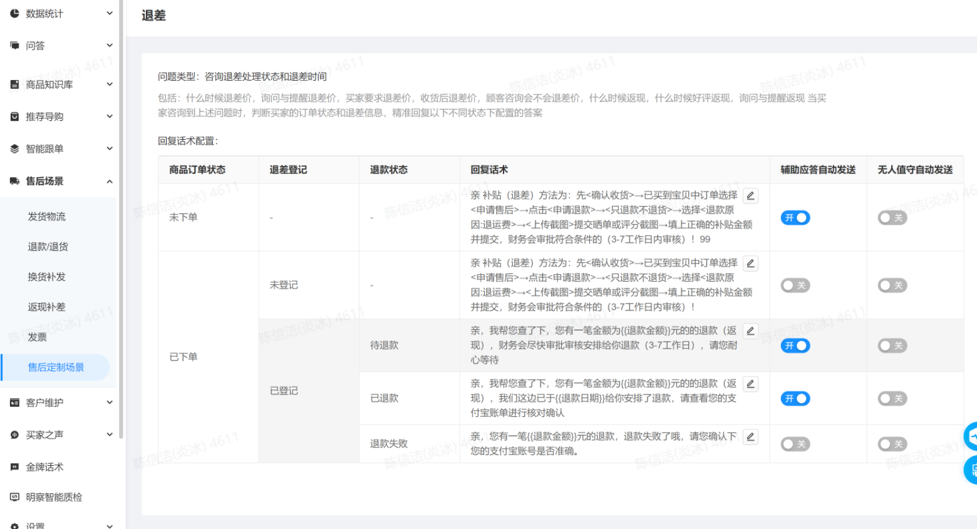Viewport: 977px width, 529px height.
Task: Click the 已登记 cell
Action: point(309,391)
